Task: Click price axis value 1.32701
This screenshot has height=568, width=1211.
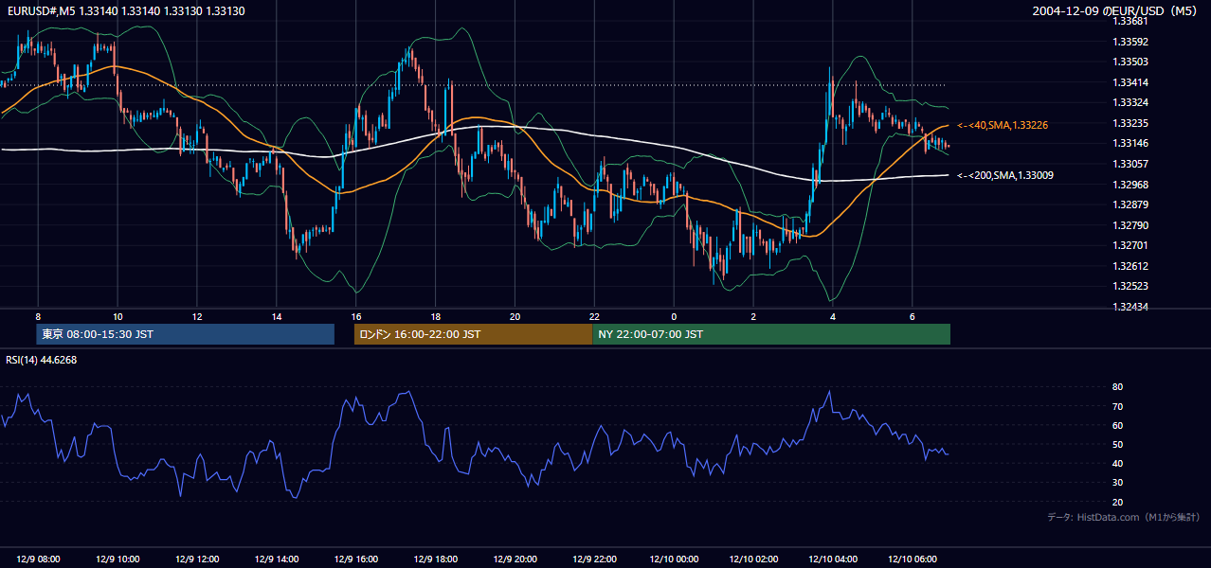Action: pos(1130,245)
